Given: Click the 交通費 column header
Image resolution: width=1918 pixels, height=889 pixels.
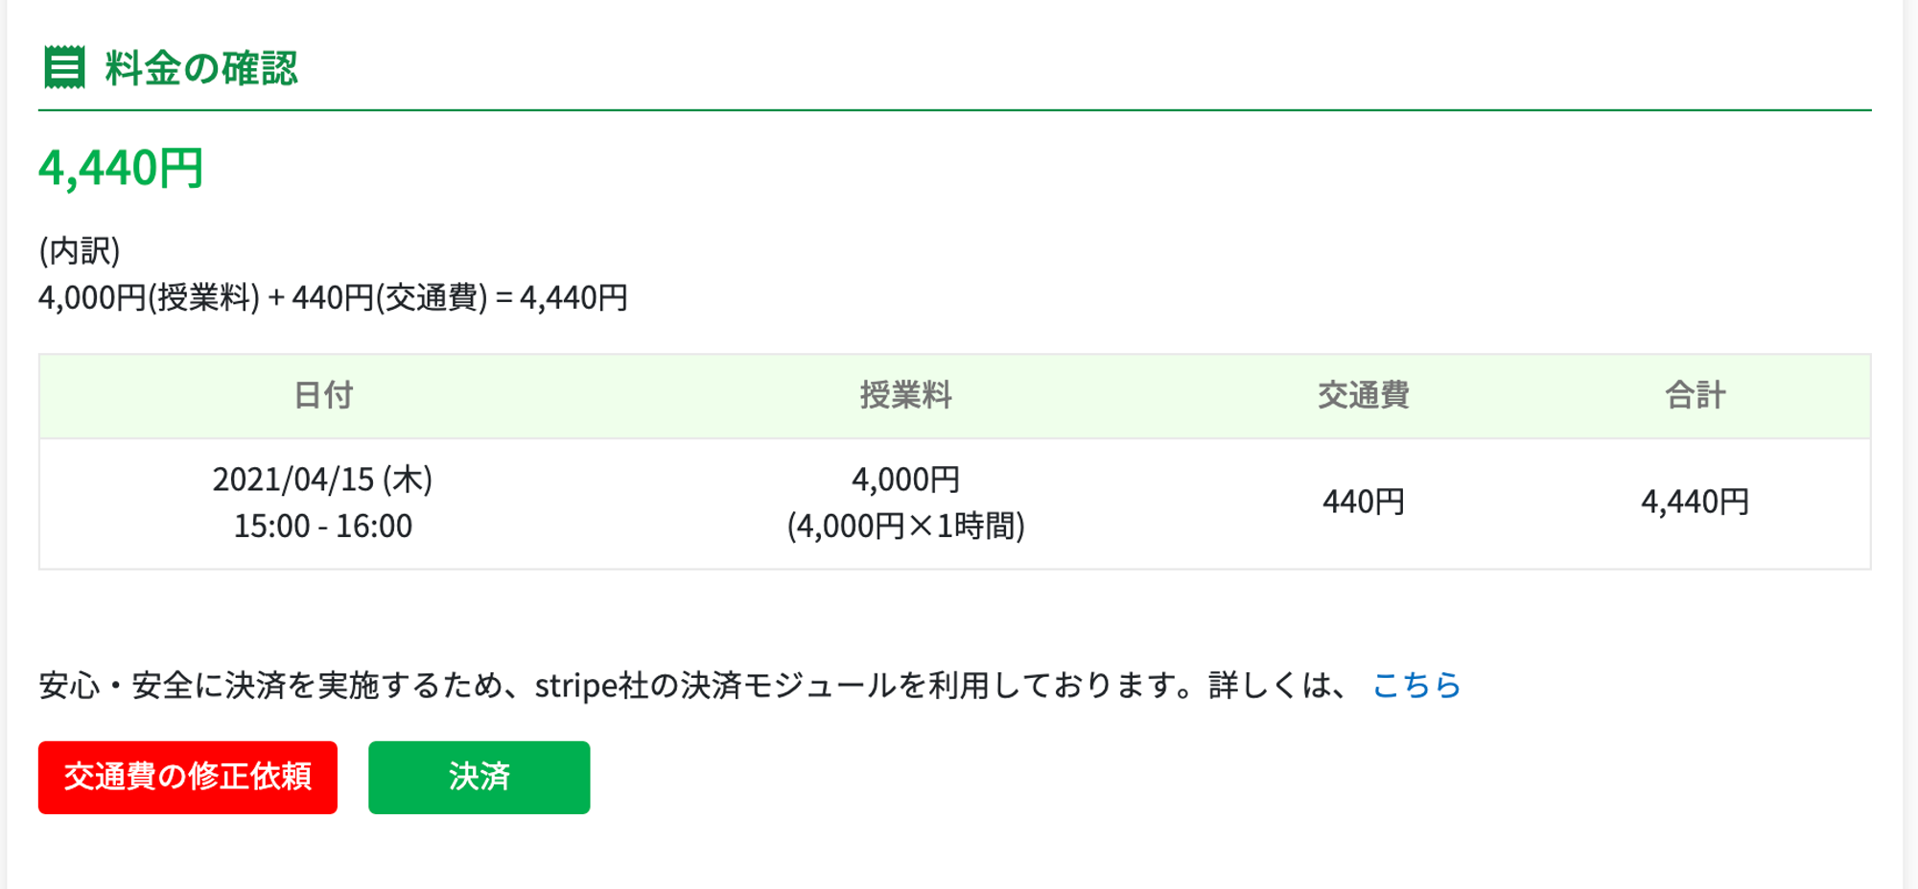Looking at the screenshot, I should (x=1363, y=395).
